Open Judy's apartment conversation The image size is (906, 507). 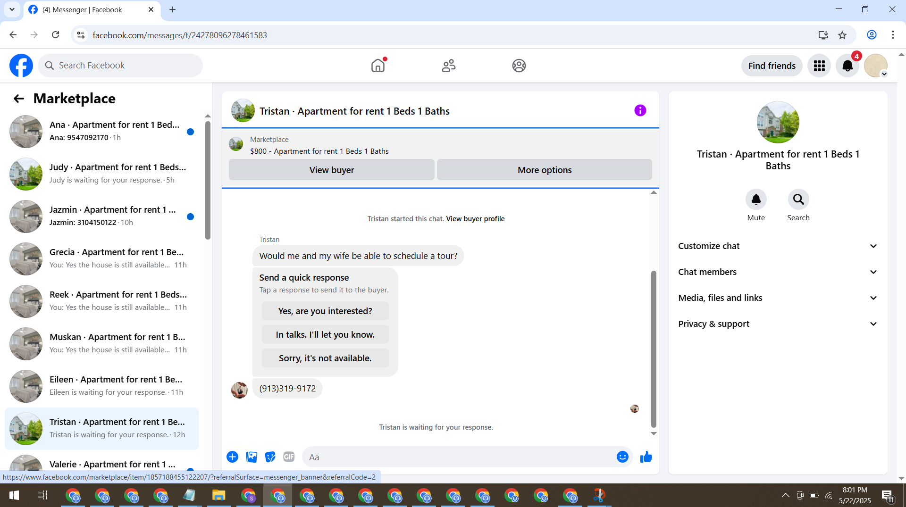tap(101, 174)
